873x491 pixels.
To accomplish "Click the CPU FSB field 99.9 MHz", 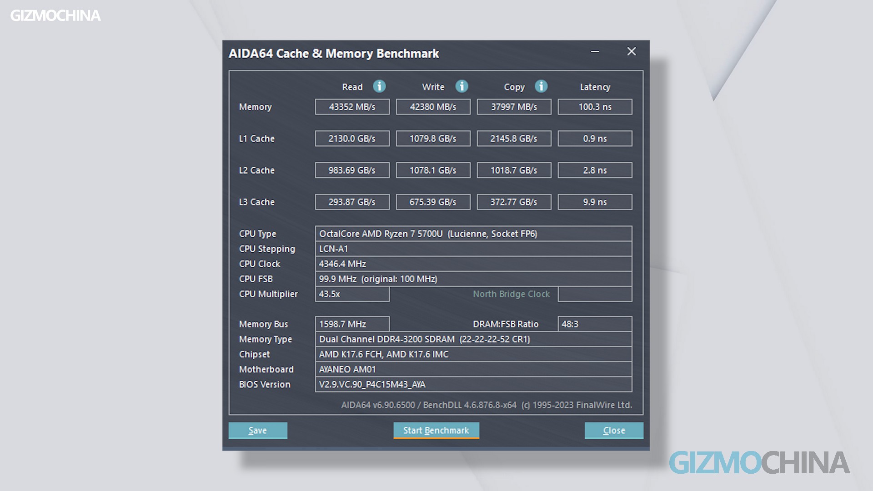I will pos(473,279).
